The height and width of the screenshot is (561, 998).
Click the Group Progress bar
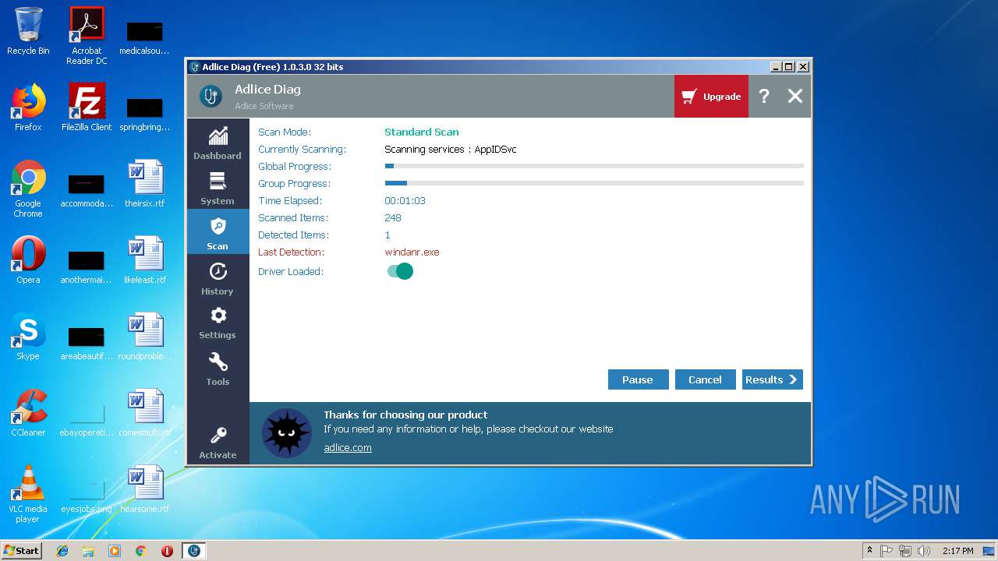tap(594, 183)
